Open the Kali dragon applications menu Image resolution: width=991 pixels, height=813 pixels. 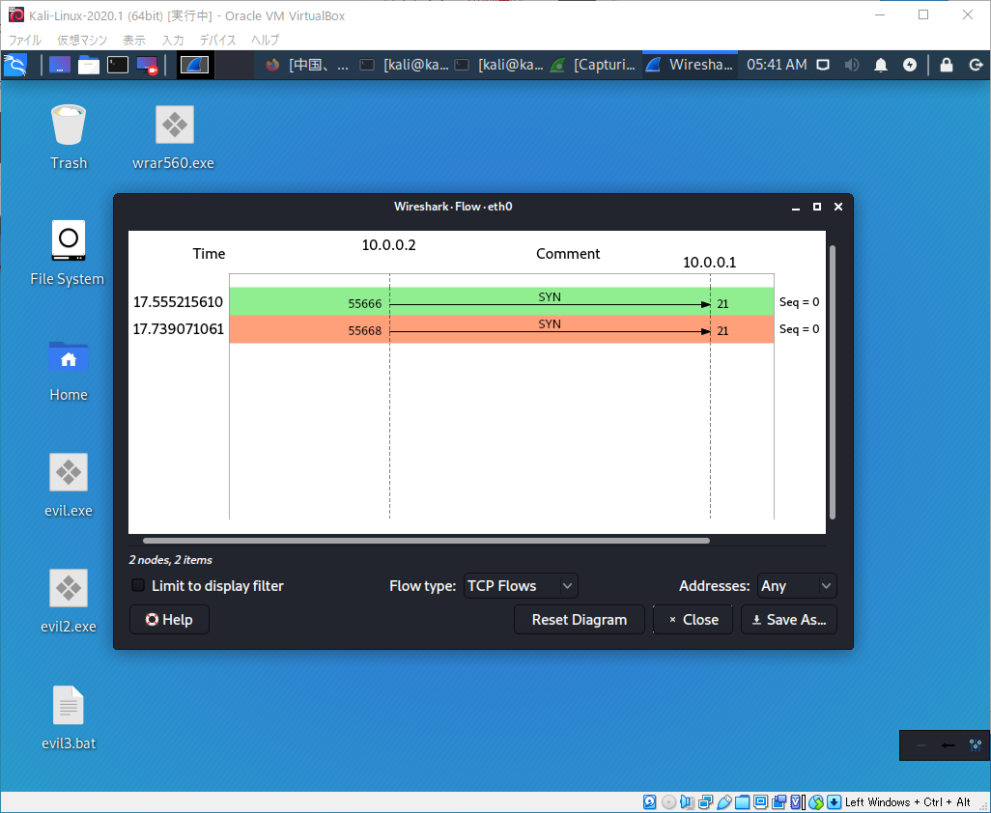click(x=14, y=65)
